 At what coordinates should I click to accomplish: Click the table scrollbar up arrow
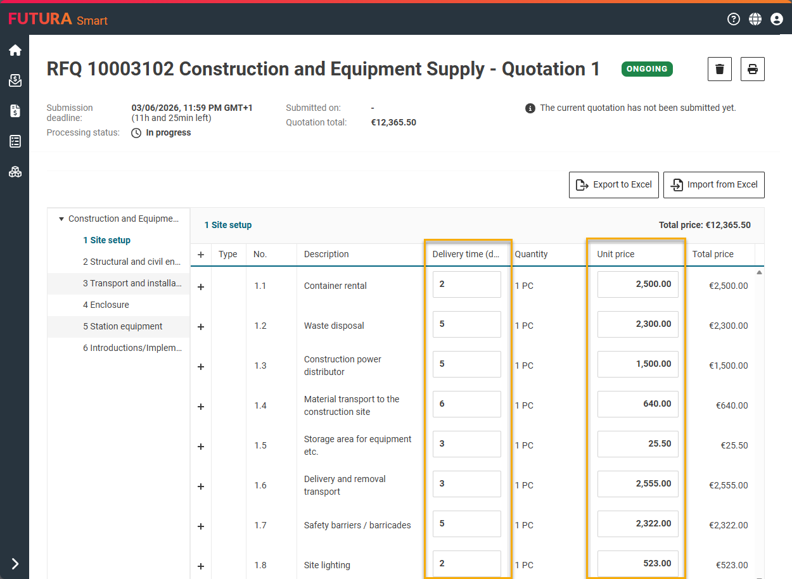point(759,272)
